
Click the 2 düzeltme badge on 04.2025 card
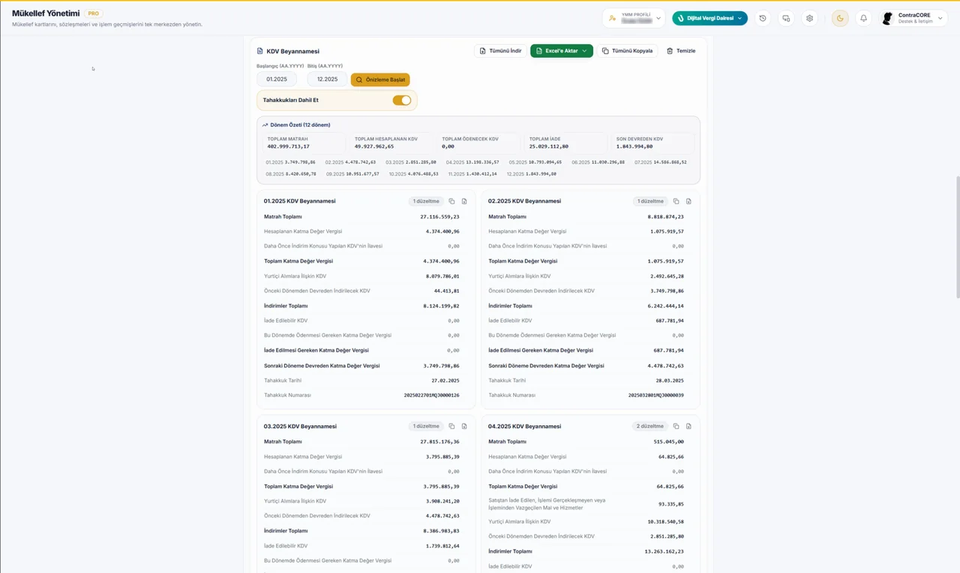pos(650,426)
